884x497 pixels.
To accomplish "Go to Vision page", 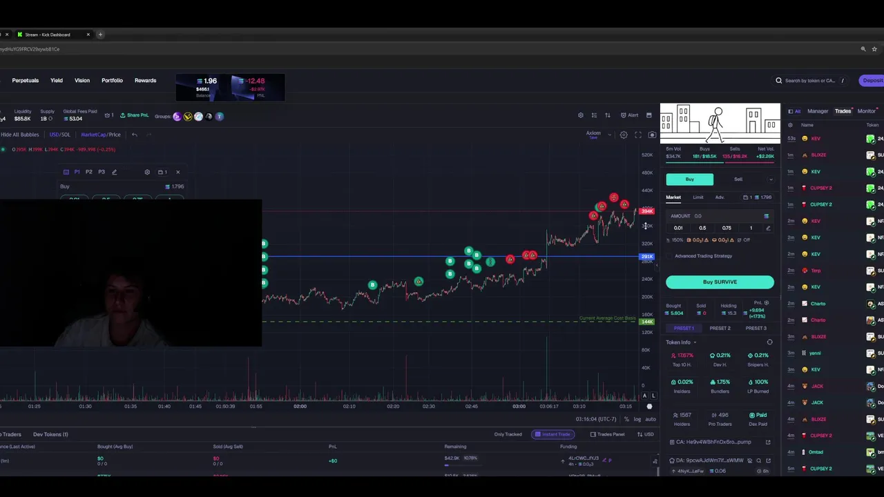I will click(82, 81).
